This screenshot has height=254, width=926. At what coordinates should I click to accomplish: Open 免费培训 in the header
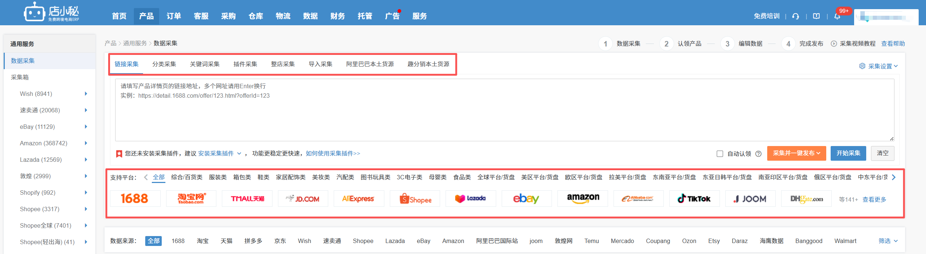tap(766, 16)
